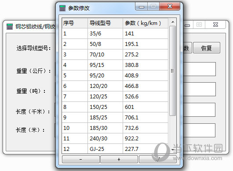Click parameter value 922.2

(x=146, y=139)
